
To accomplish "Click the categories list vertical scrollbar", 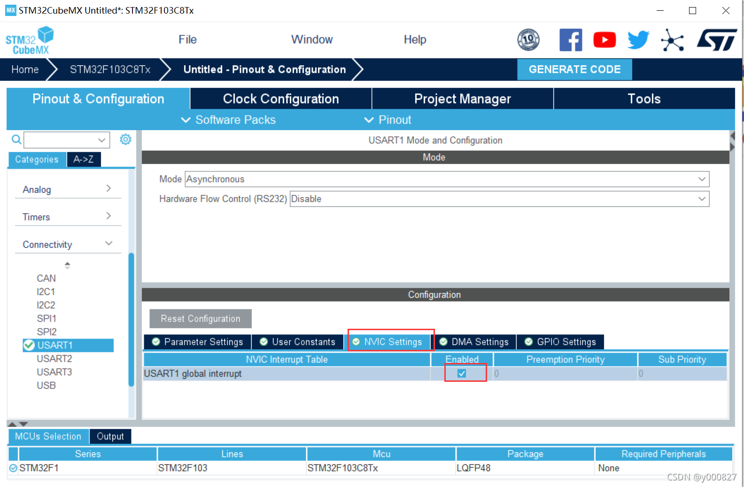I will (132, 319).
